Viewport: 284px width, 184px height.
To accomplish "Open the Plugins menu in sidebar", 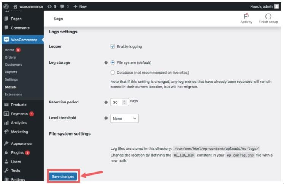I will [17, 152].
